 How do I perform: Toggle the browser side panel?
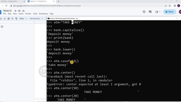point(174,6)
